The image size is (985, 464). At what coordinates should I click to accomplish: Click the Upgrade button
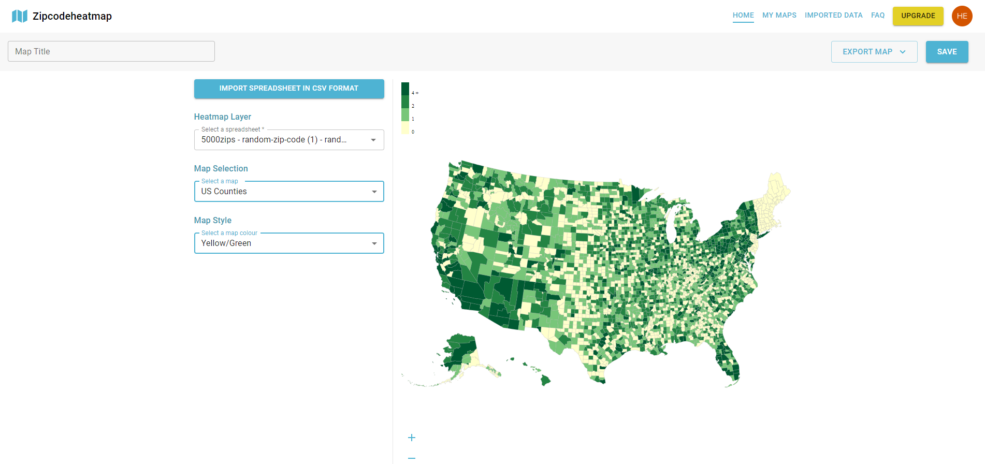918,16
